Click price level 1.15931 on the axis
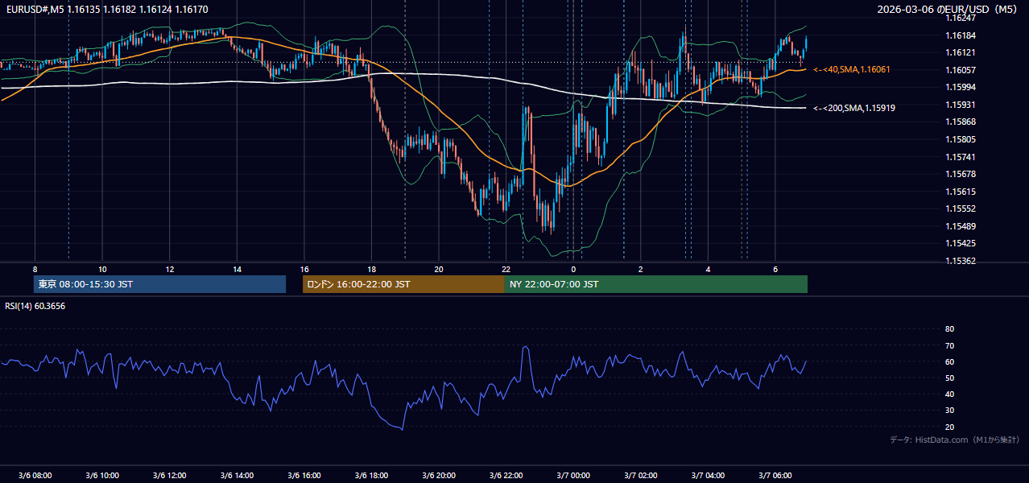 click(x=961, y=105)
